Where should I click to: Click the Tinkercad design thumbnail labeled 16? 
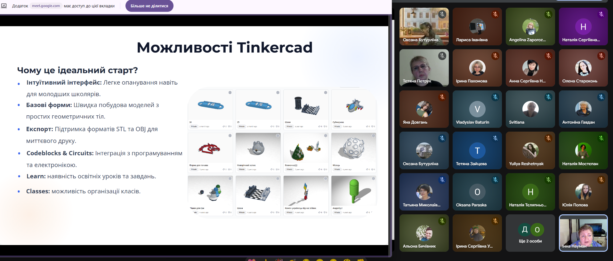pos(210,105)
